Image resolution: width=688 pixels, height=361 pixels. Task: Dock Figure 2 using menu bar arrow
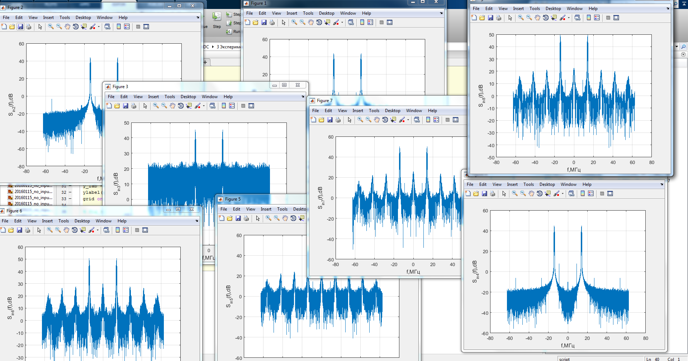coord(198,17)
